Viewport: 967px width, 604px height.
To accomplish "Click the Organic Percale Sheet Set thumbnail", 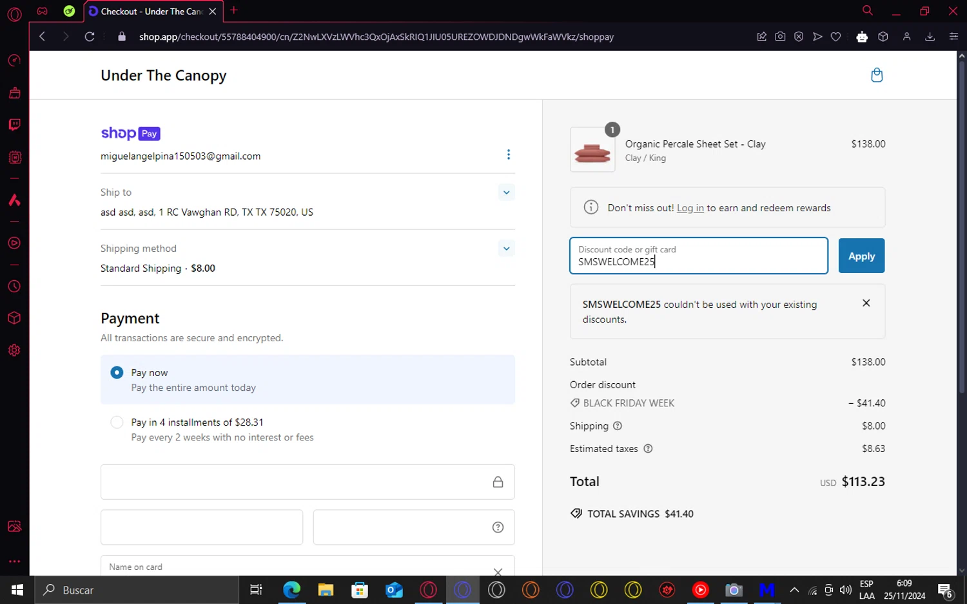I will (592, 149).
